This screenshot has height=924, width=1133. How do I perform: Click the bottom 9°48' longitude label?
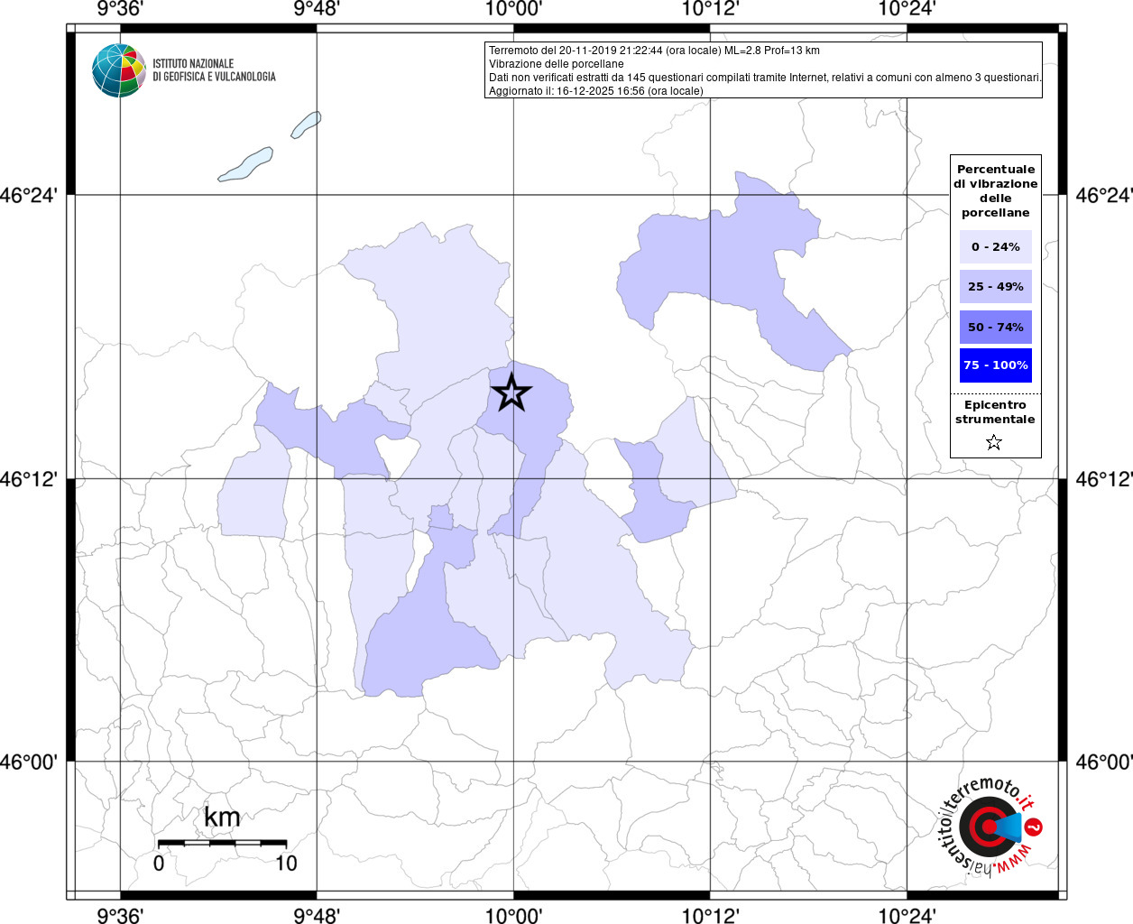point(317,916)
